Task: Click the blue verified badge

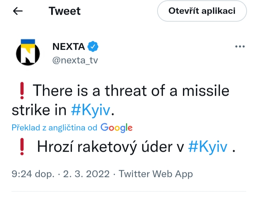Action: pyautogui.click(x=93, y=46)
